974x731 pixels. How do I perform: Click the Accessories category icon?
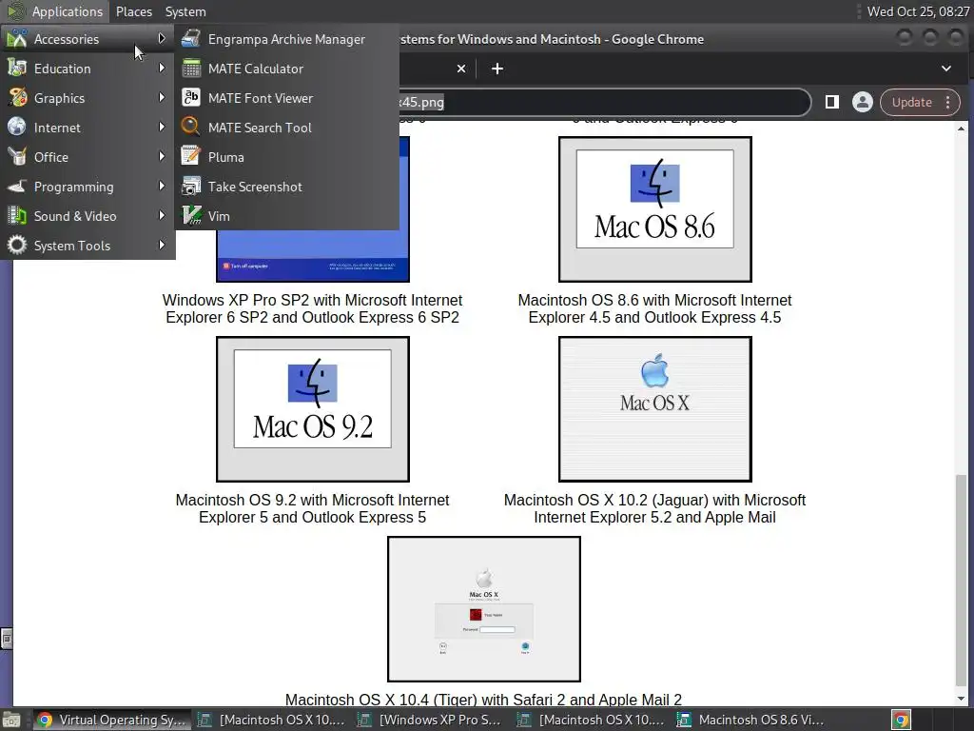pyautogui.click(x=17, y=38)
